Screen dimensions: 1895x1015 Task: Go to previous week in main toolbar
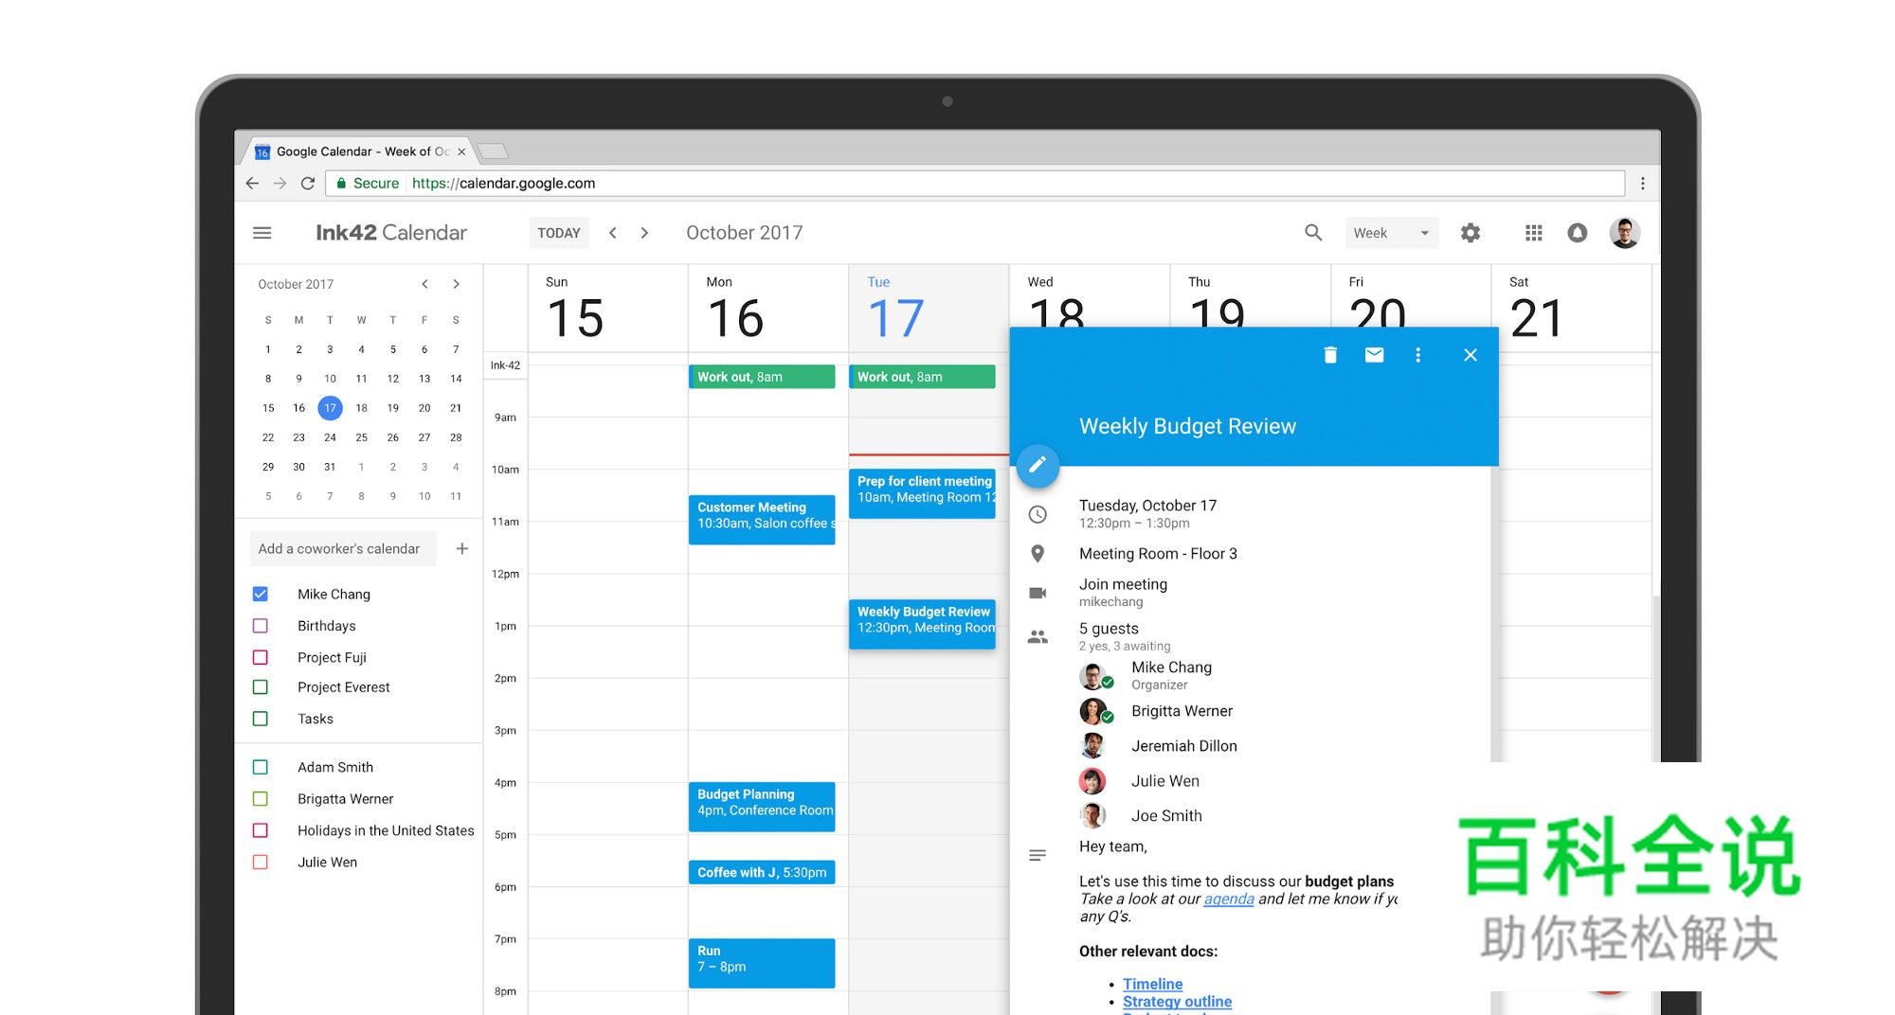(x=613, y=233)
